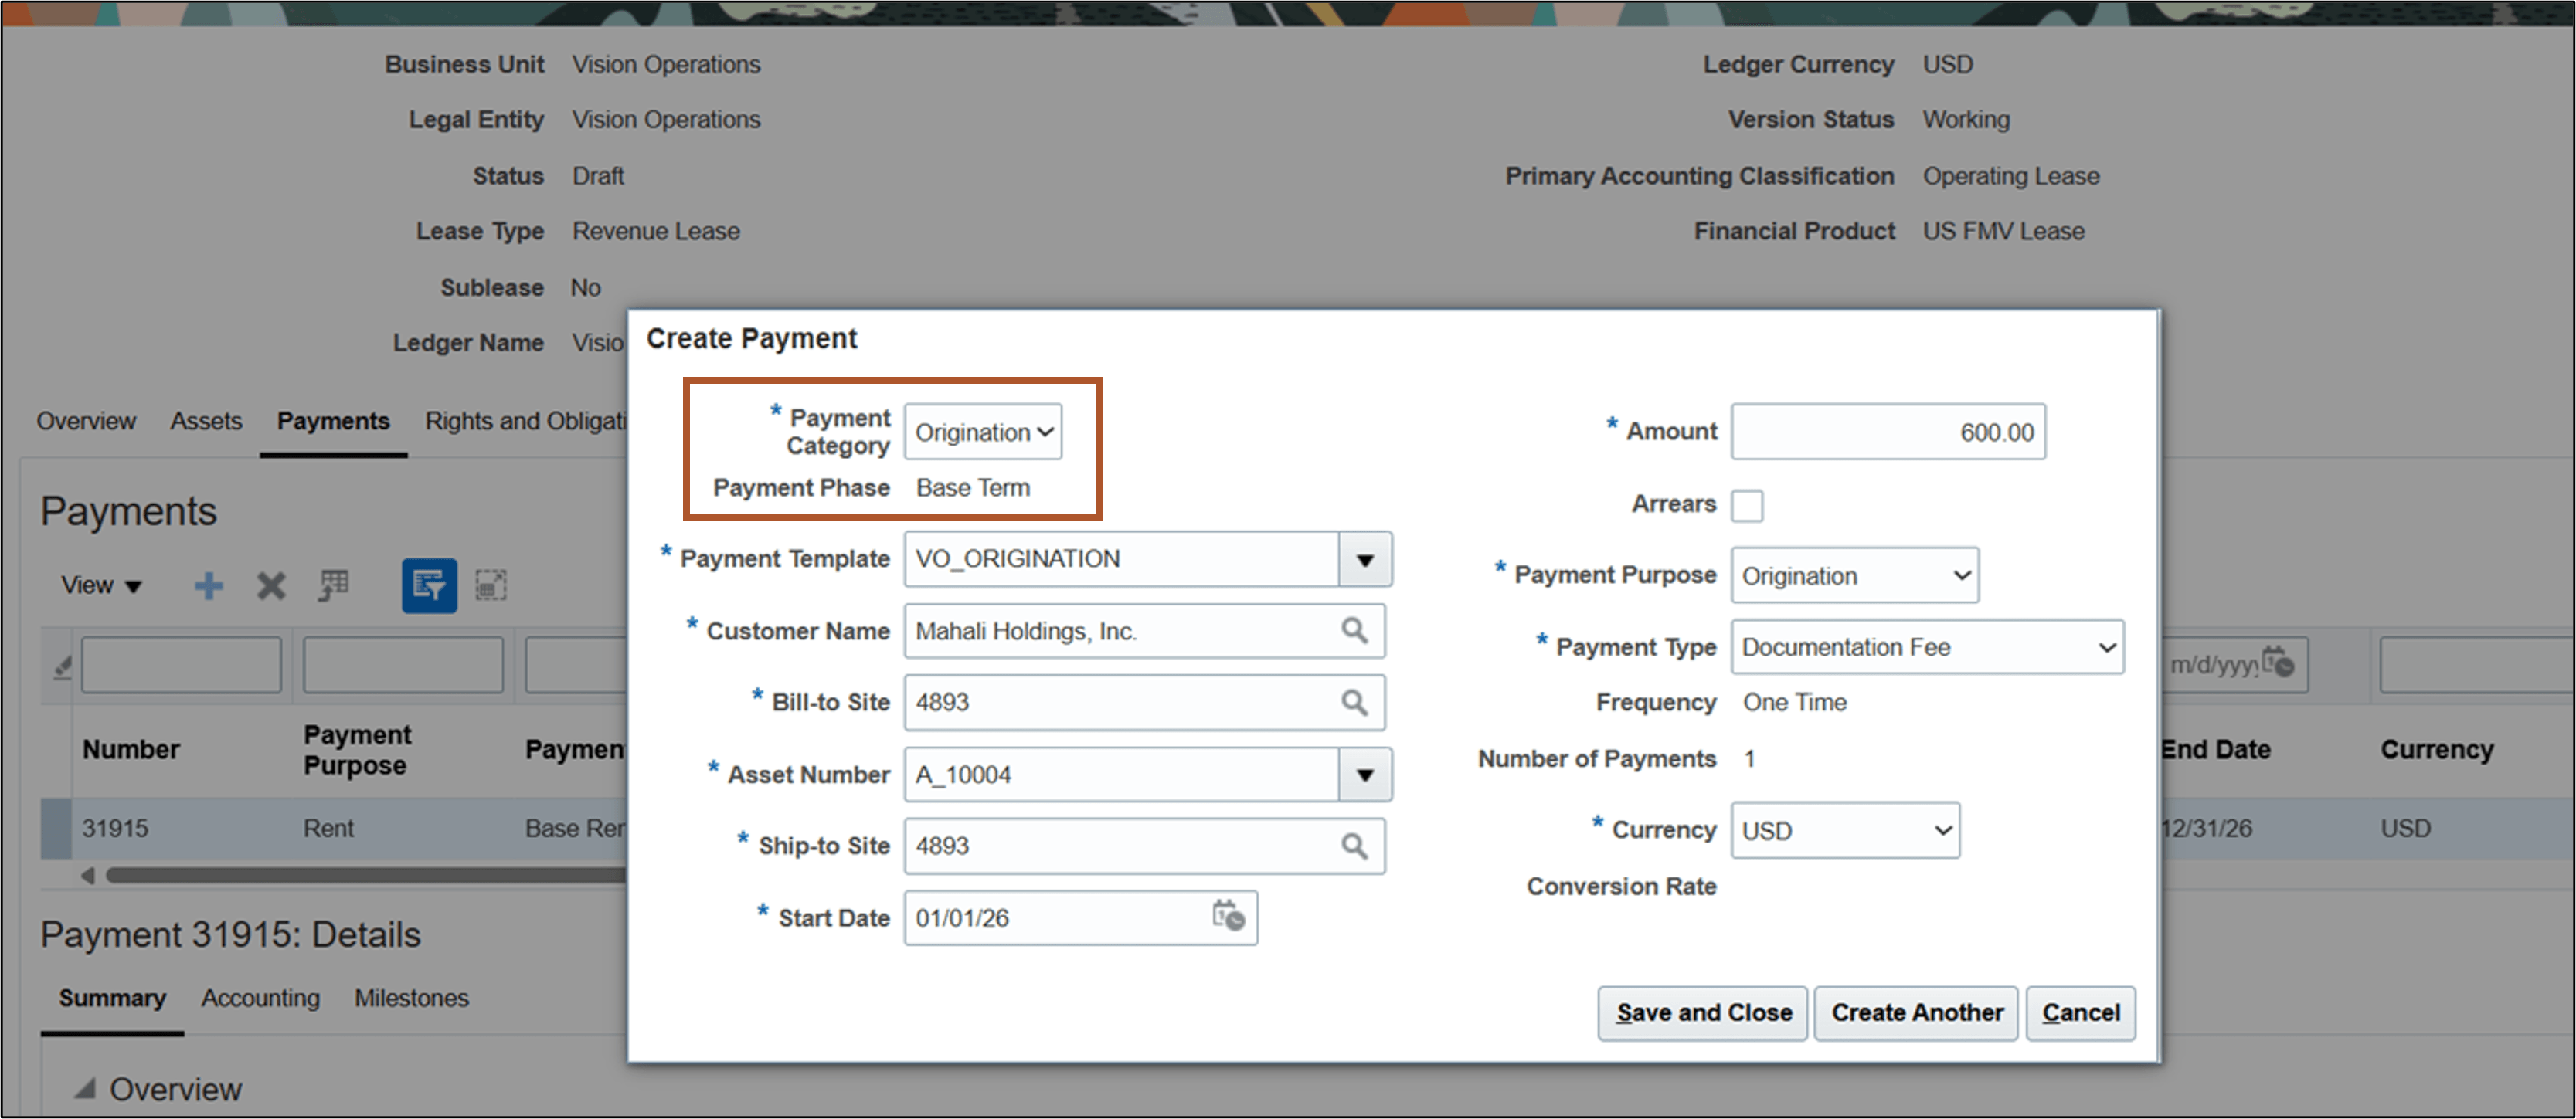
Task: Click the clear filter eraser icon
Action: 62,666
